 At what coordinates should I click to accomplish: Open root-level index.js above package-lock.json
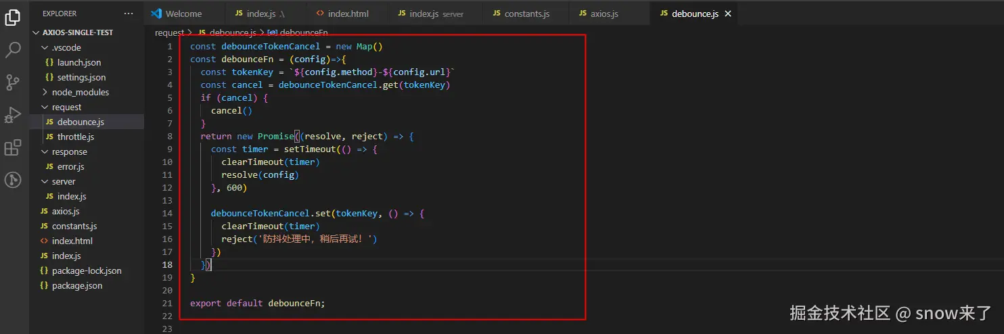87,256
